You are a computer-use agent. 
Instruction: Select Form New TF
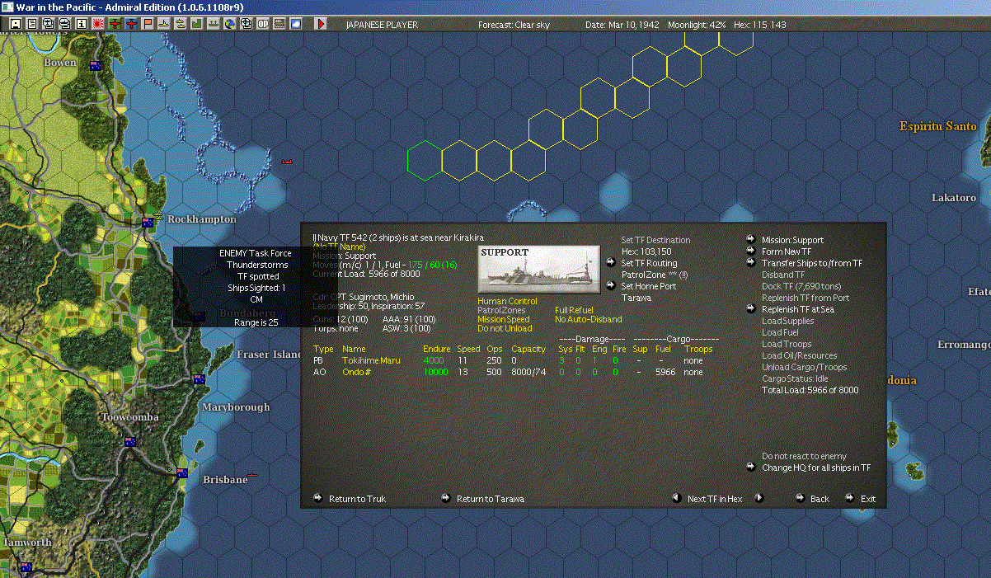pyautogui.click(x=787, y=251)
